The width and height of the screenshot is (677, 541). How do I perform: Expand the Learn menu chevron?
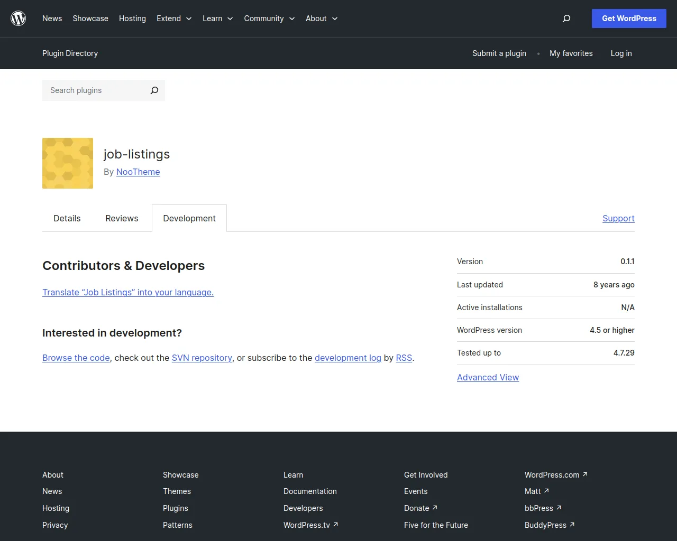(230, 18)
